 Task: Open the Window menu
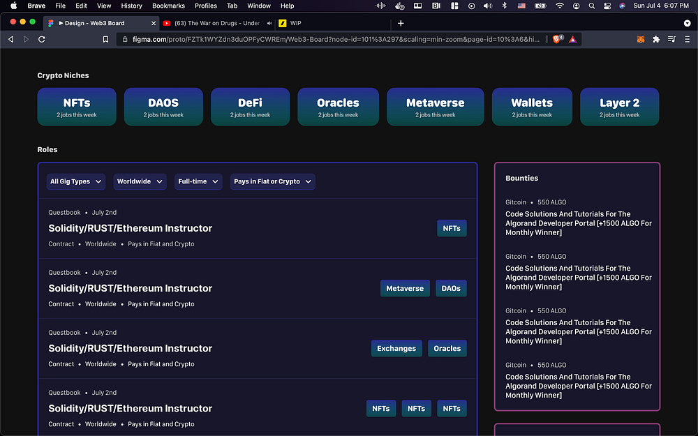[259, 6]
